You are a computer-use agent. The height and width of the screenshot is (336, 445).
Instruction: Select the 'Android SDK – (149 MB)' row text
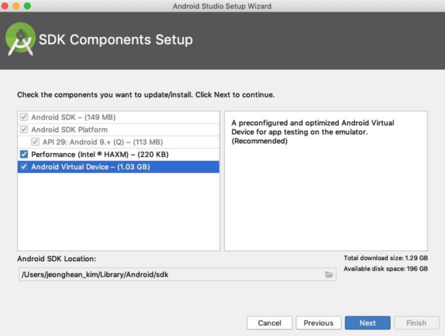click(73, 117)
